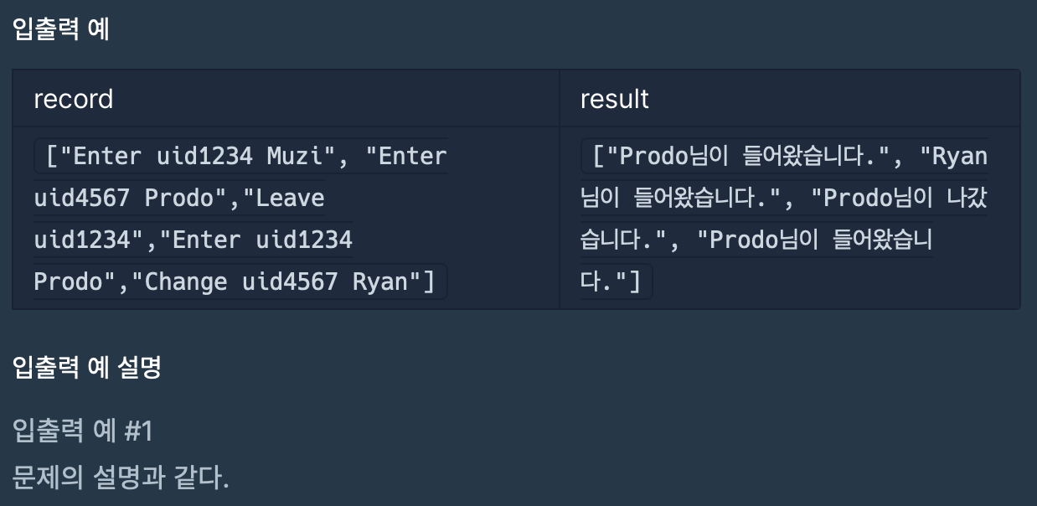This screenshot has width=1037, height=506.
Task: Click the "Enter uid1234" third line text
Action: click(x=261, y=240)
